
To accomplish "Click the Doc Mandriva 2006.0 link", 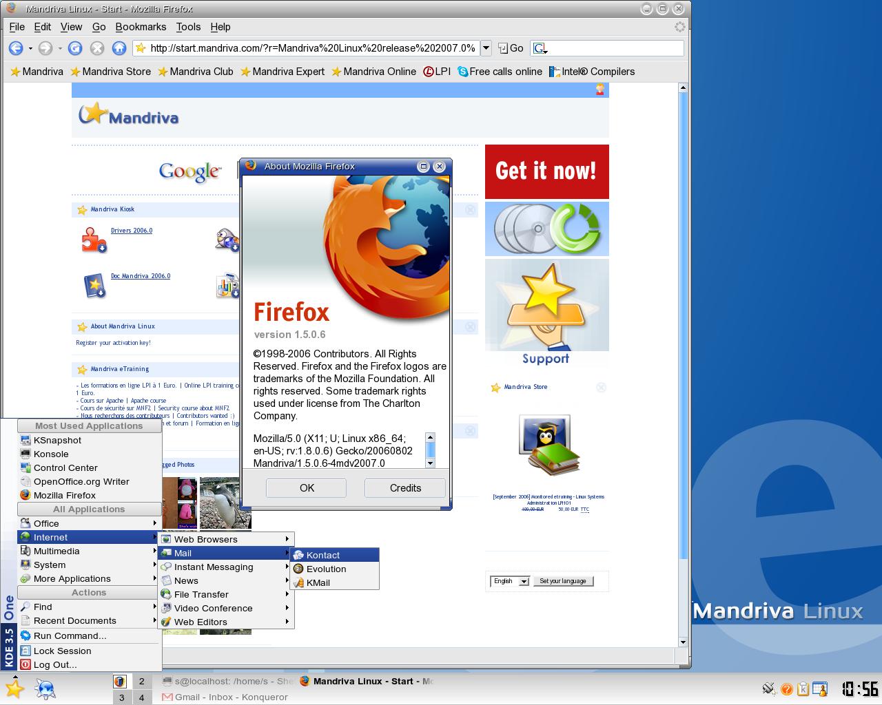I will 141,276.
